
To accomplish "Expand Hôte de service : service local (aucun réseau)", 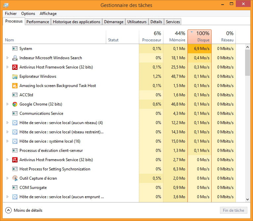I will coord(7,123).
